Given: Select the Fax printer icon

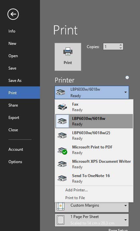Looking at the screenshot, I should click(x=62, y=107).
